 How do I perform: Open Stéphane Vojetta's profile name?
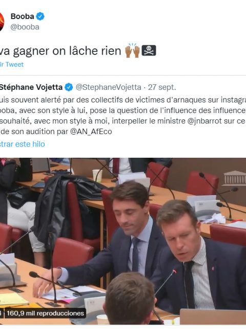[31, 87]
